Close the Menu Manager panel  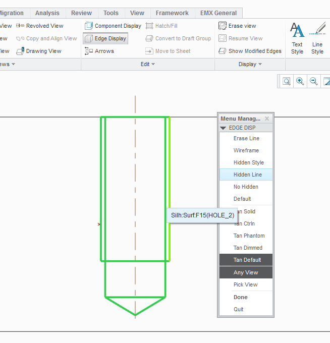267,119
